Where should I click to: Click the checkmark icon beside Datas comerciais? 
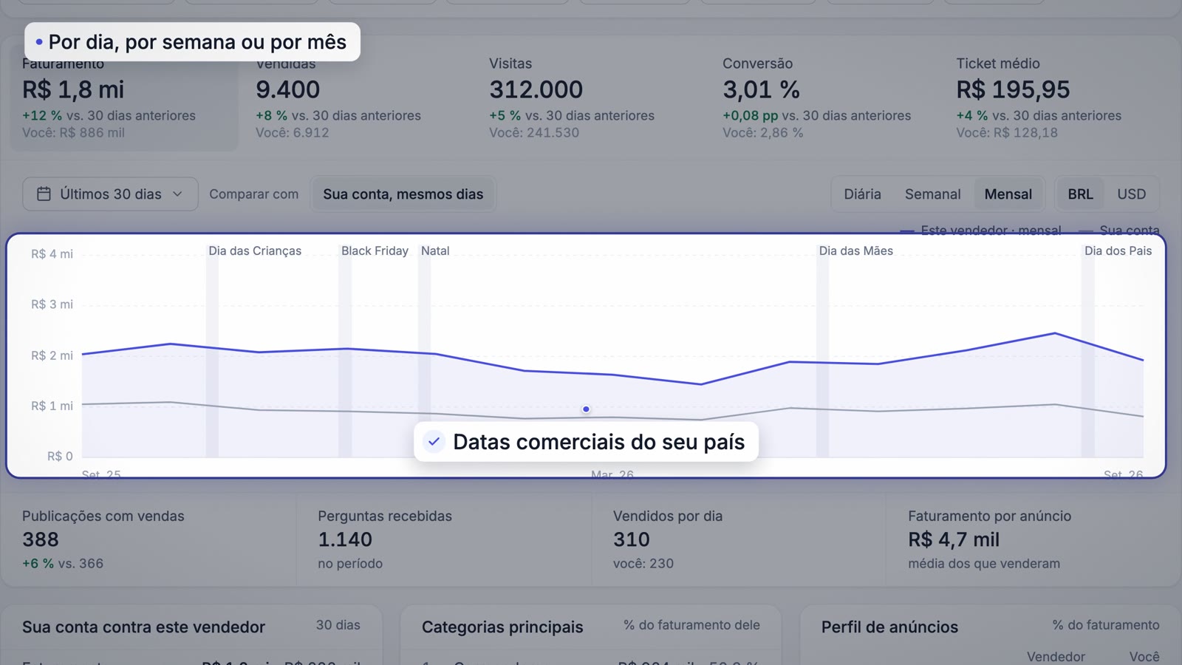434,442
